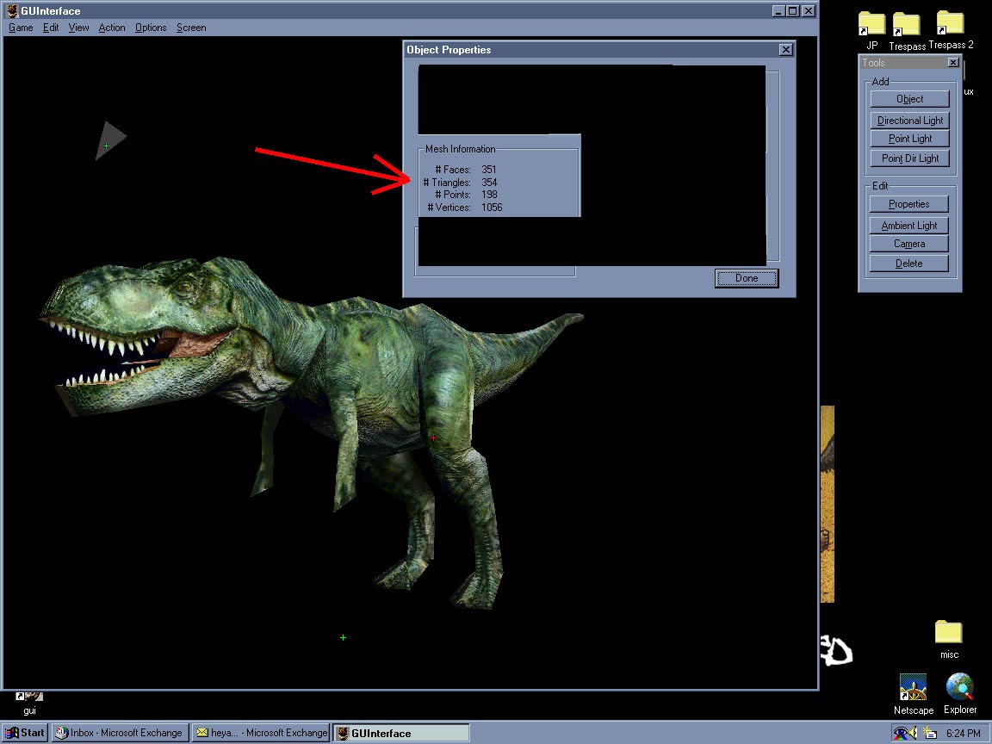992x744 pixels.
Task: Edit the Ambient Light
Action: point(909,226)
